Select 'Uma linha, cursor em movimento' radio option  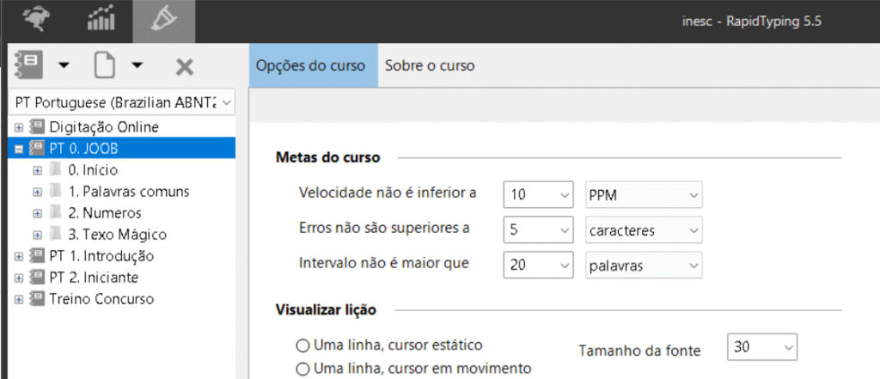tap(302, 369)
